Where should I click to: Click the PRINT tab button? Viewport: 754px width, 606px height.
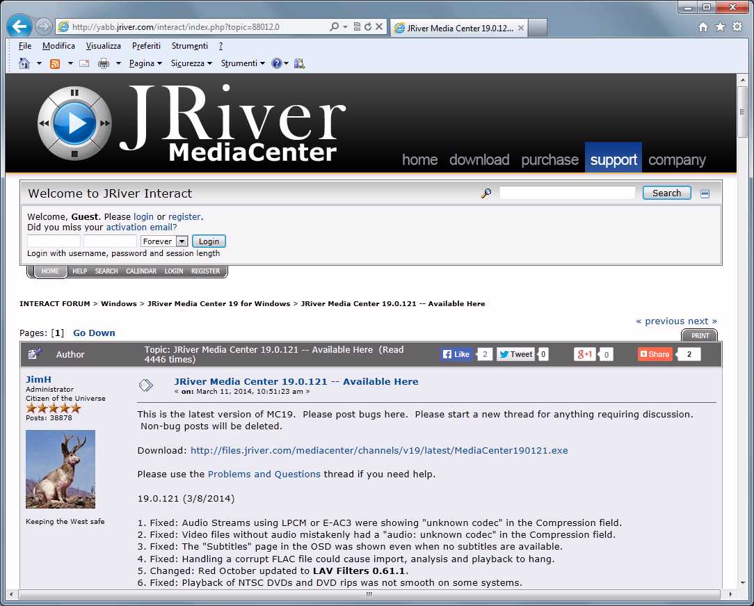coord(700,336)
